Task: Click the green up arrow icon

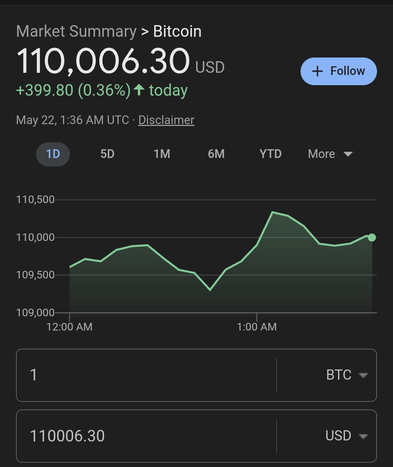Action: tap(139, 90)
